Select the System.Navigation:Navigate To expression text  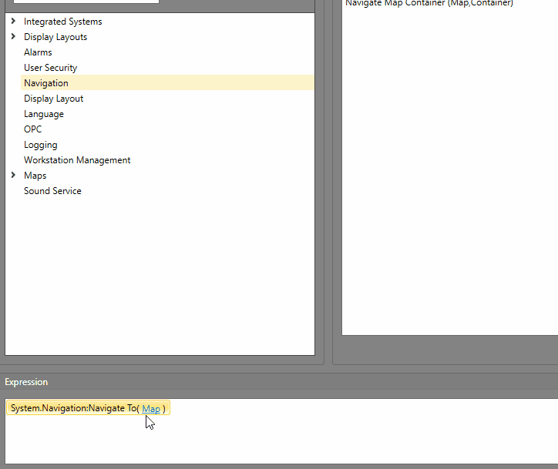tap(73, 408)
